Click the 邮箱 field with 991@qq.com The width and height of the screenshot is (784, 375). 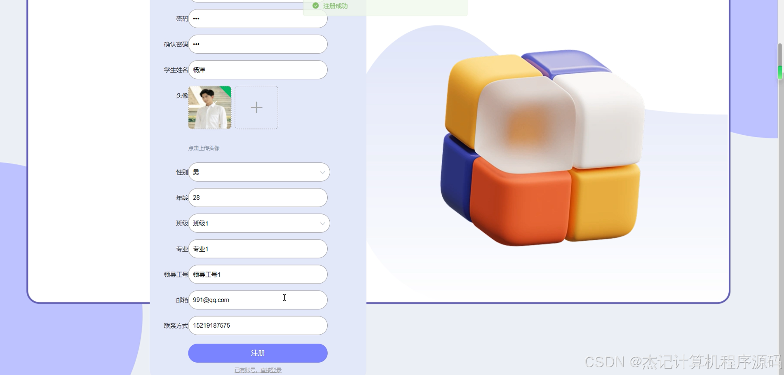tap(258, 300)
